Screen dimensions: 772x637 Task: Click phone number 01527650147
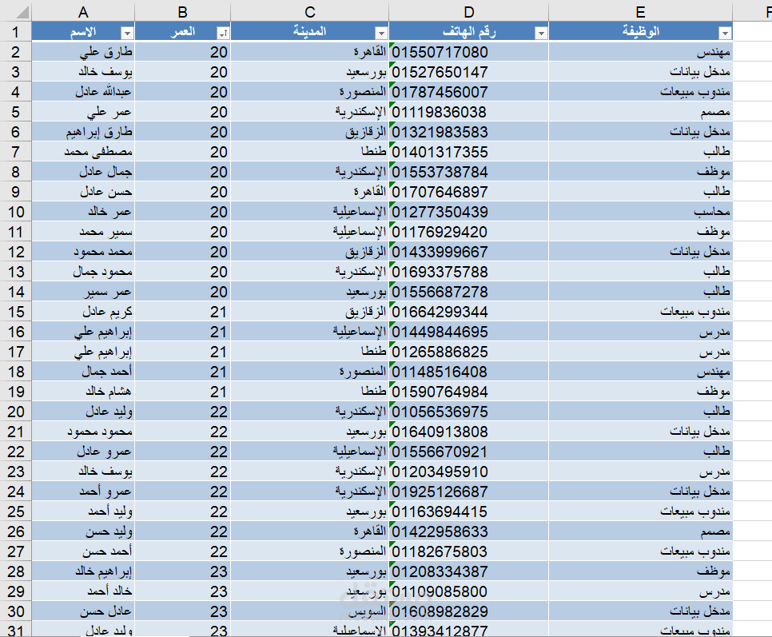point(468,72)
